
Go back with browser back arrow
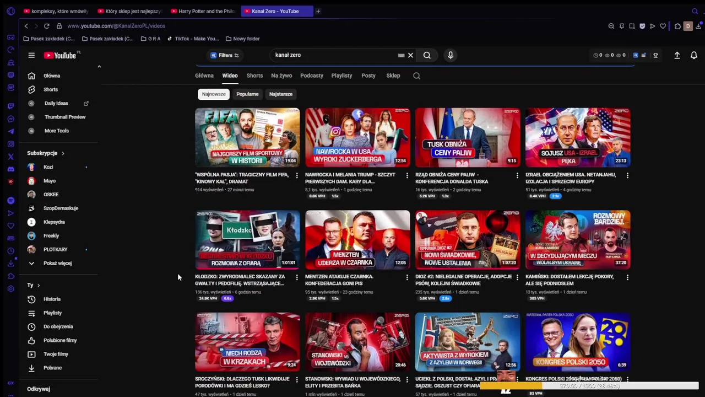pos(26,26)
